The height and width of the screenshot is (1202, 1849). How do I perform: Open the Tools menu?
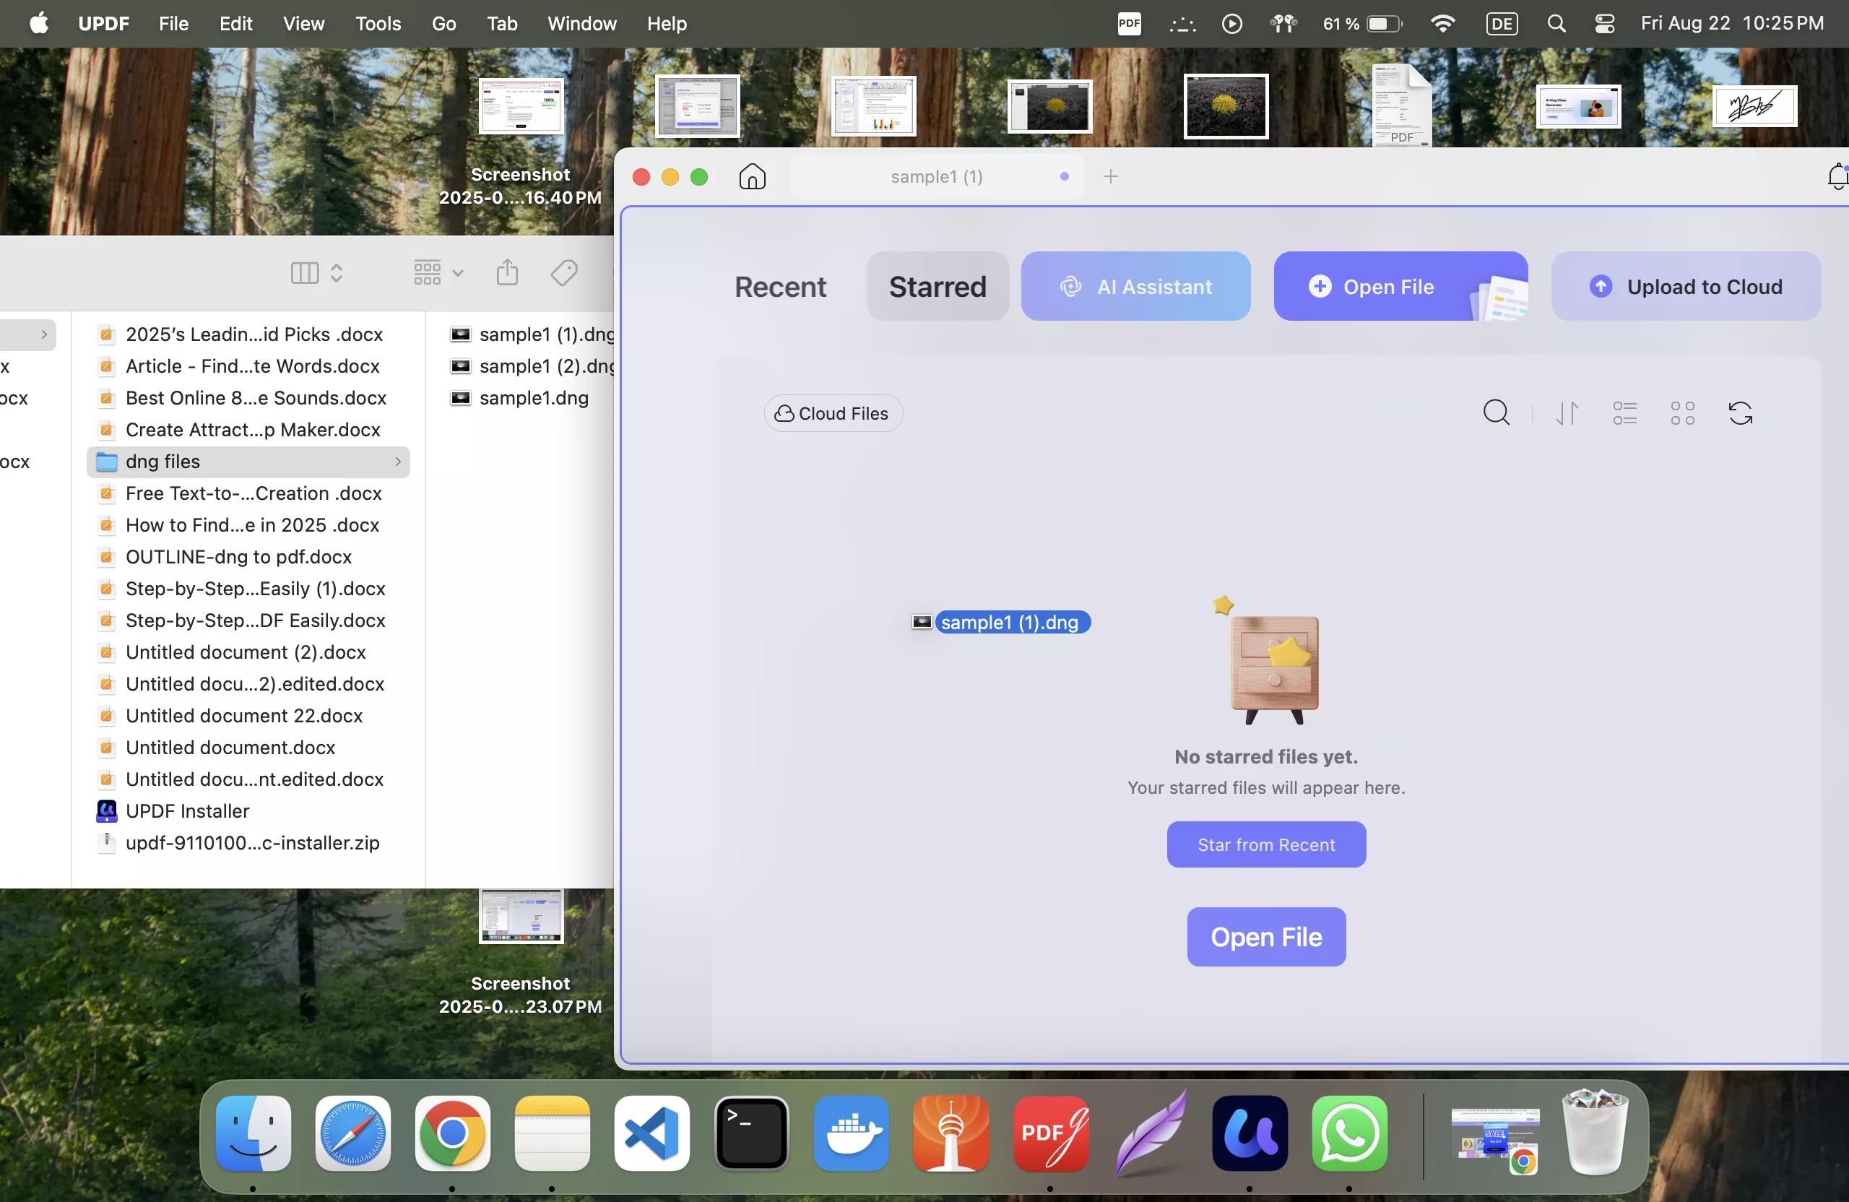coord(378,24)
